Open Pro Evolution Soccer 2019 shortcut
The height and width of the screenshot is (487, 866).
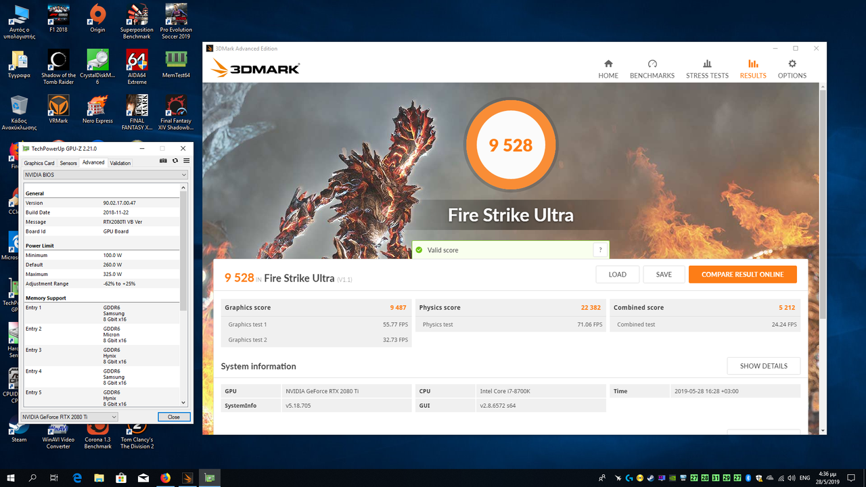point(176,22)
